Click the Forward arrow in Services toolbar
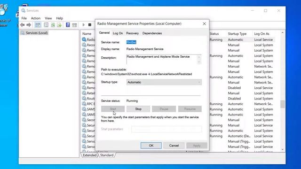The image size is (301, 169). [29, 25]
